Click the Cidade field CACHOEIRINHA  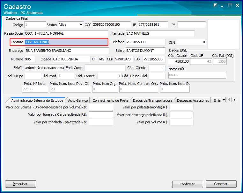(71, 59)
